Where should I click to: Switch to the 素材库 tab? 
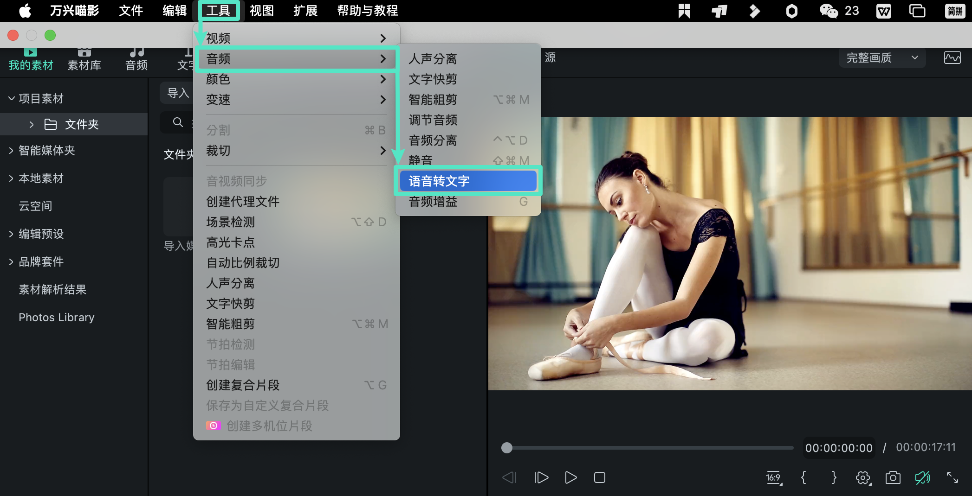[84, 60]
